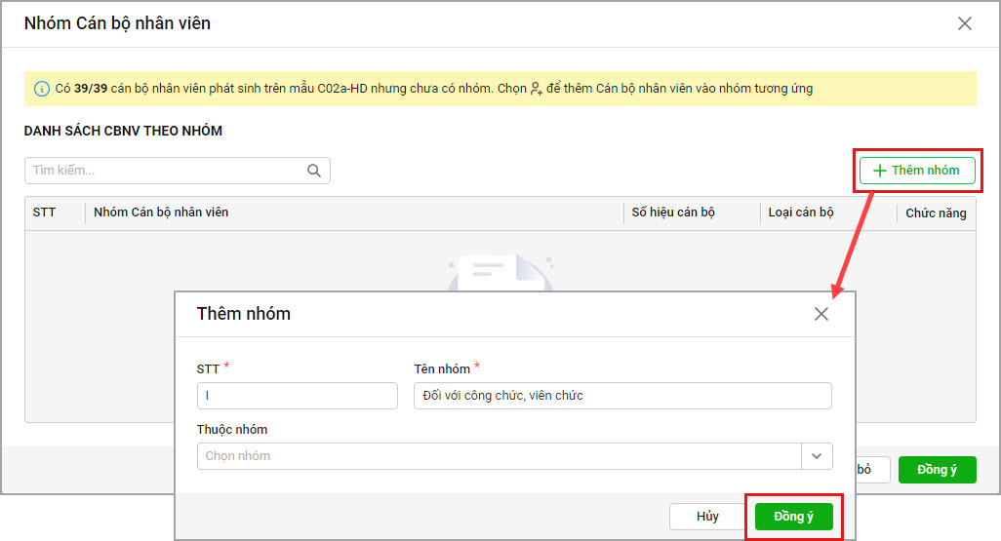The width and height of the screenshot is (1001, 541).
Task: Select the Nhóm Cán bộ nhân viên column header
Action: point(161,213)
